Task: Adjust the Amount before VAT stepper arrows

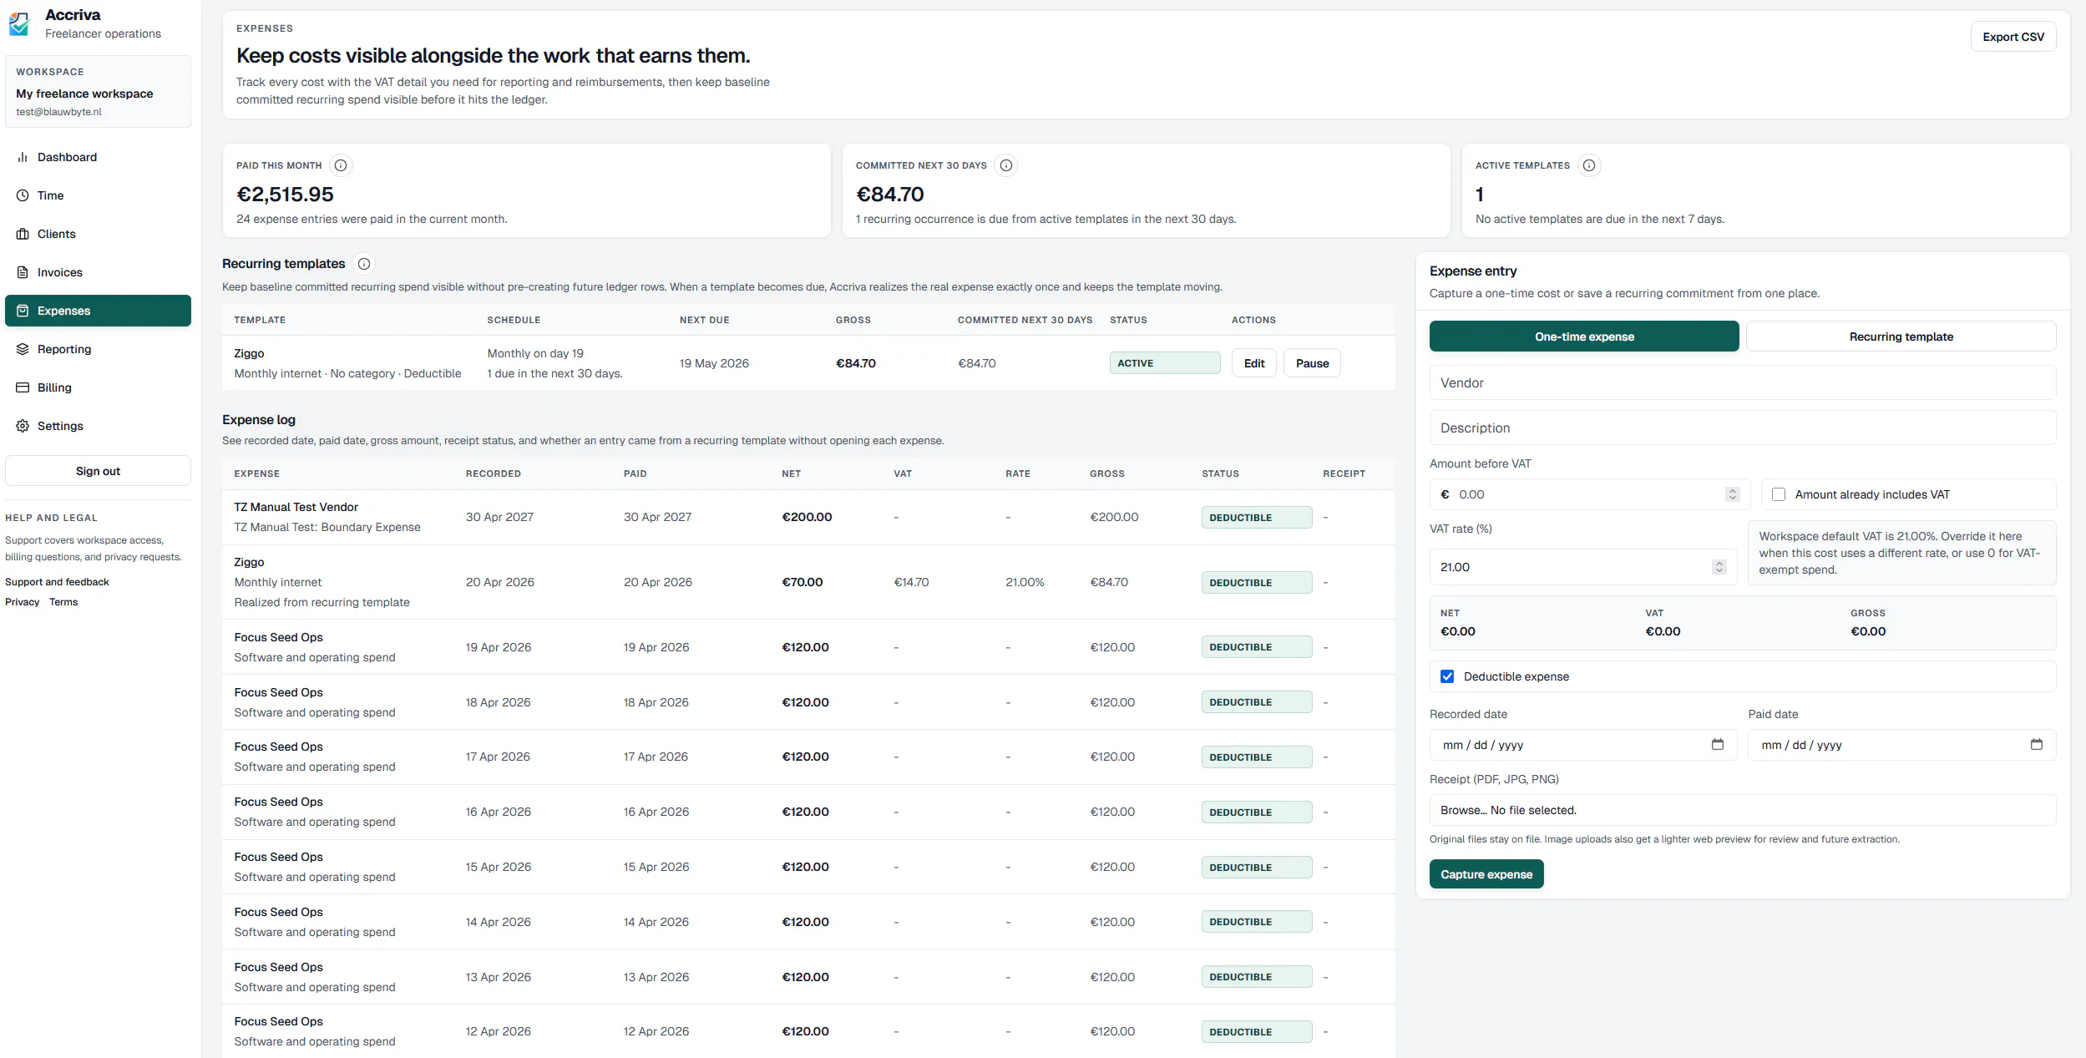Action: coord(1733,494)
